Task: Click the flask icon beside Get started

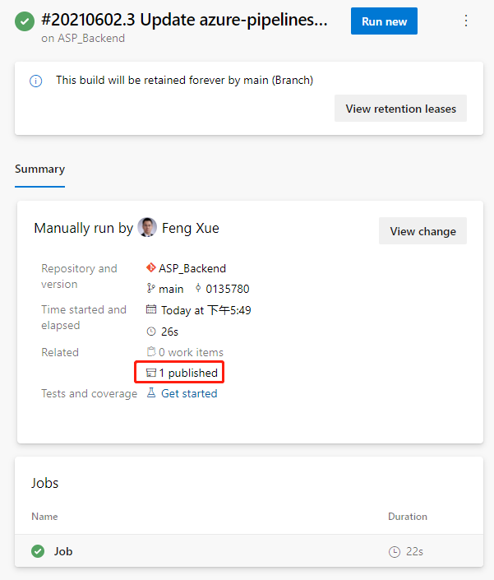Action: point(151,392)
